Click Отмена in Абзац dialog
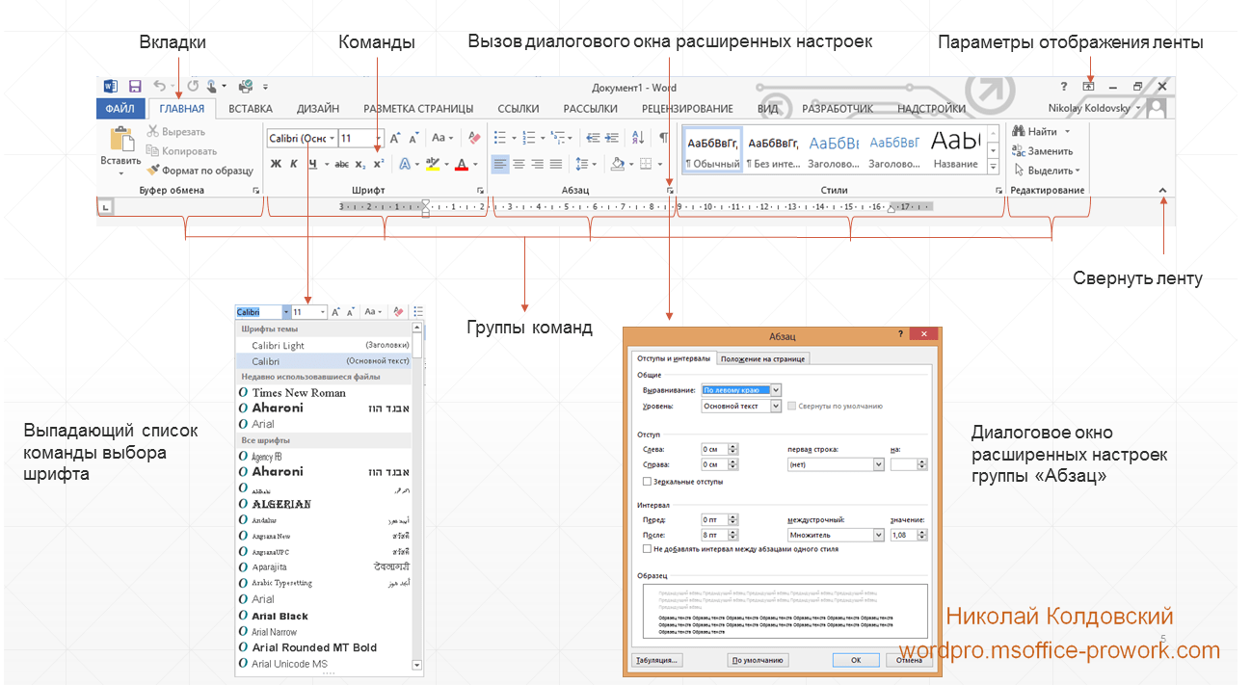The width and height of the screenshot is (1251, 685). (910, 660)
